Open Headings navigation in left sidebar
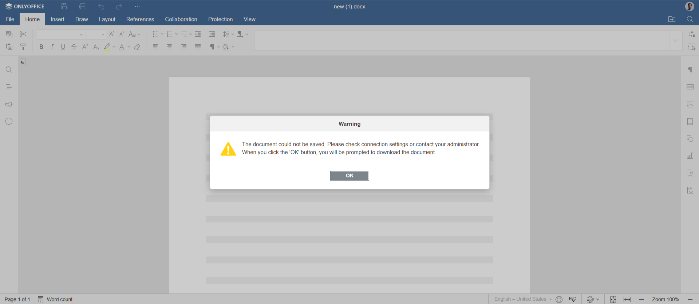This screenshot has height=304, width=699. [9, 87]
